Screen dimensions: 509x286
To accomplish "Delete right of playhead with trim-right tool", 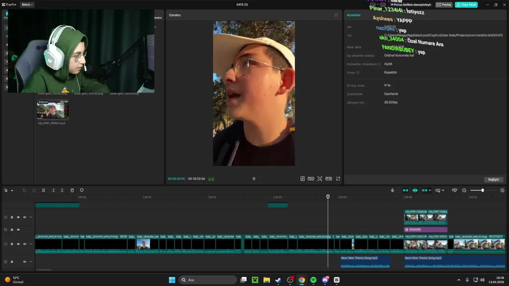I will tap(62, 190).
